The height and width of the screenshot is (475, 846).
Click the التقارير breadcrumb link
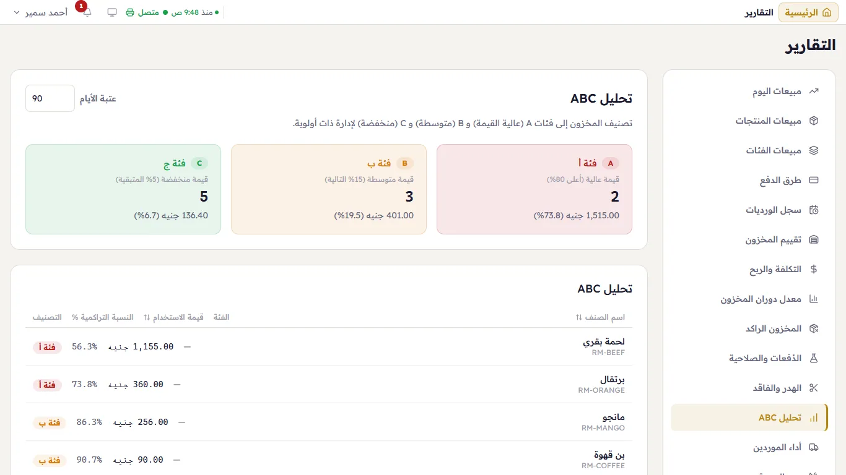coord(759,12)
